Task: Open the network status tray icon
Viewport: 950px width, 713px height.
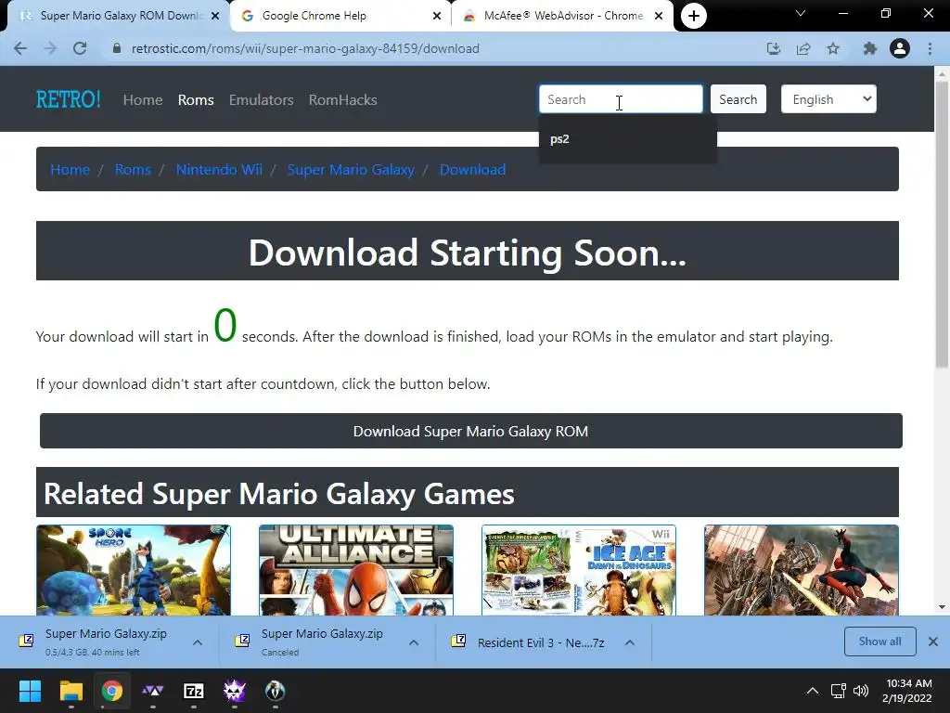Action: click(x=839, y=691)
